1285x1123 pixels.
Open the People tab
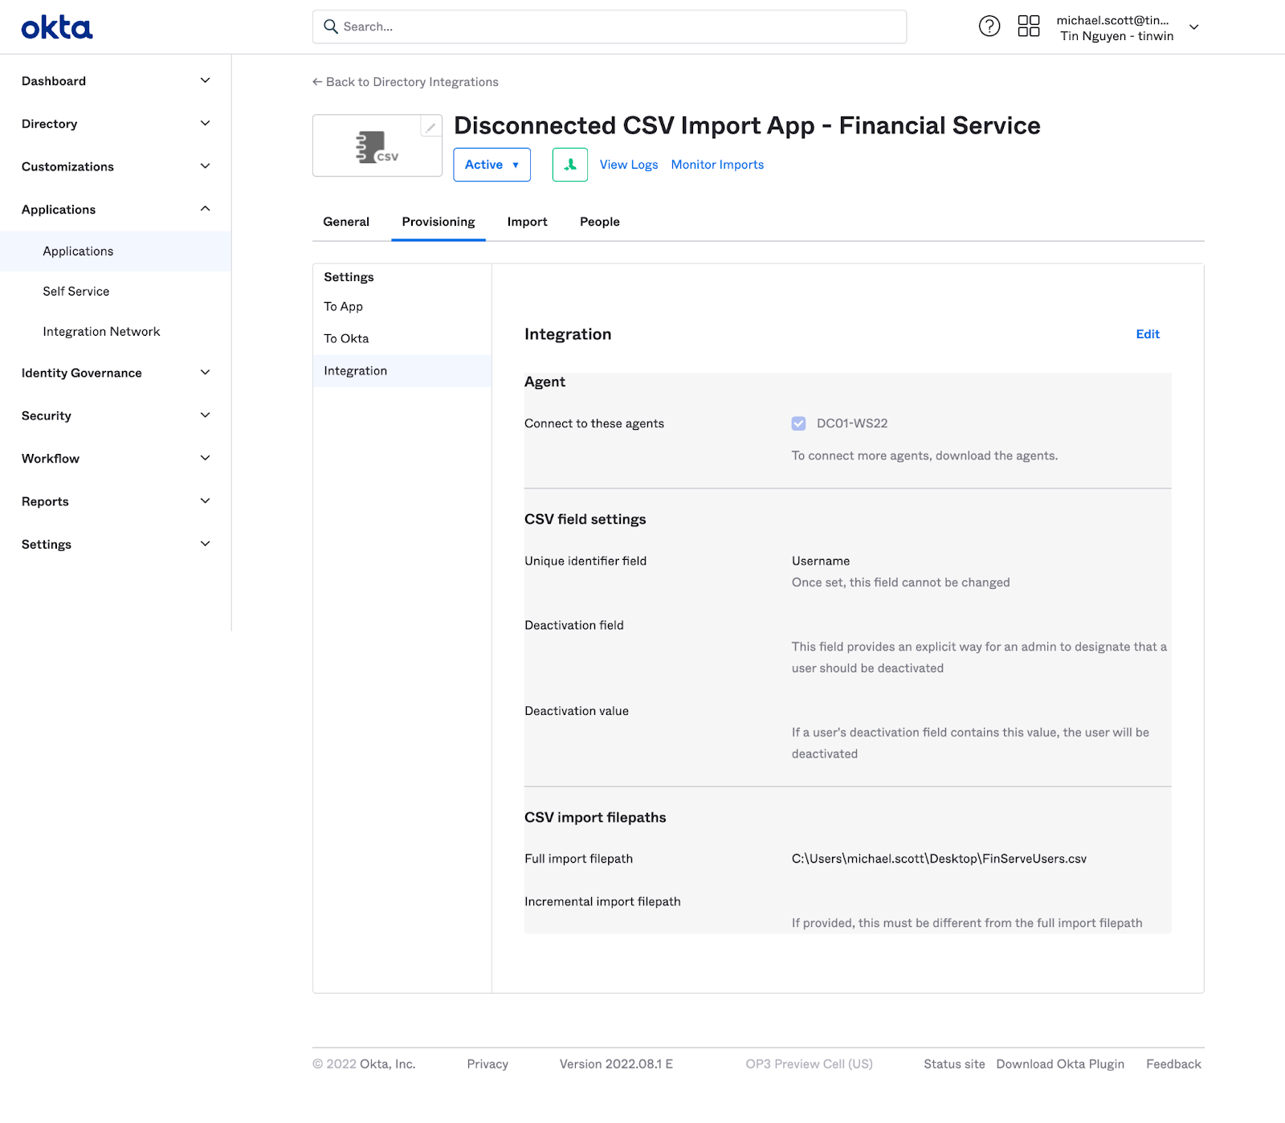pos(599,222)
